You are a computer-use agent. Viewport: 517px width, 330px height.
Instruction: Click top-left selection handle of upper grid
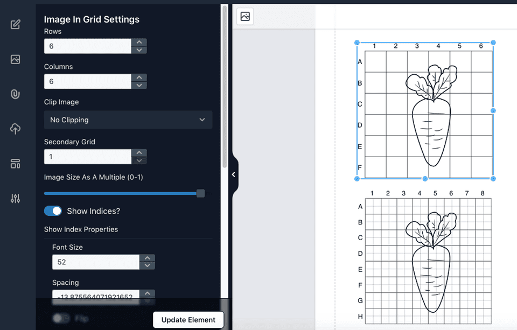point(357,43)
